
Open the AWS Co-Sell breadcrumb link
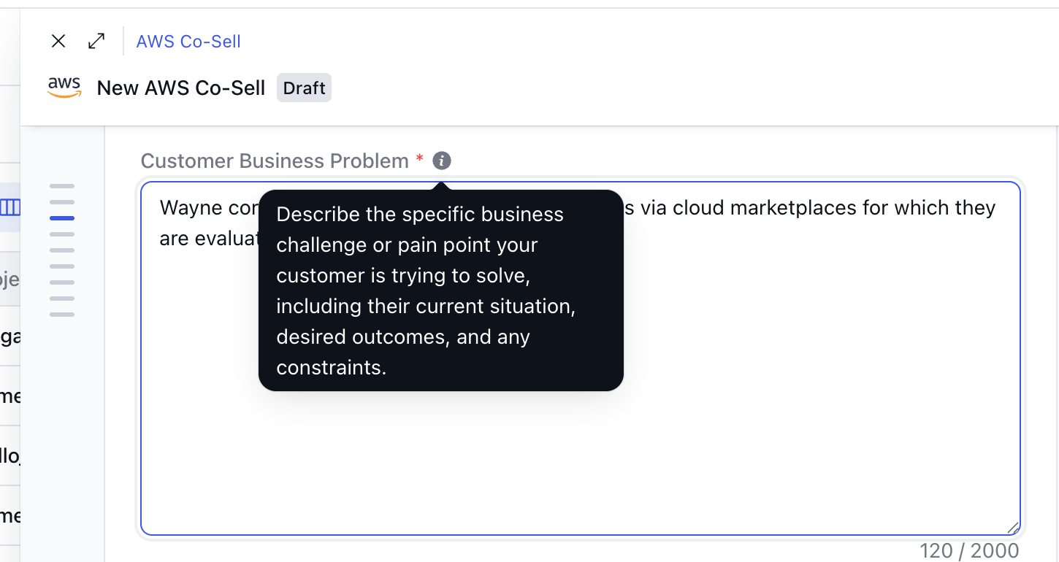[188, 42]
